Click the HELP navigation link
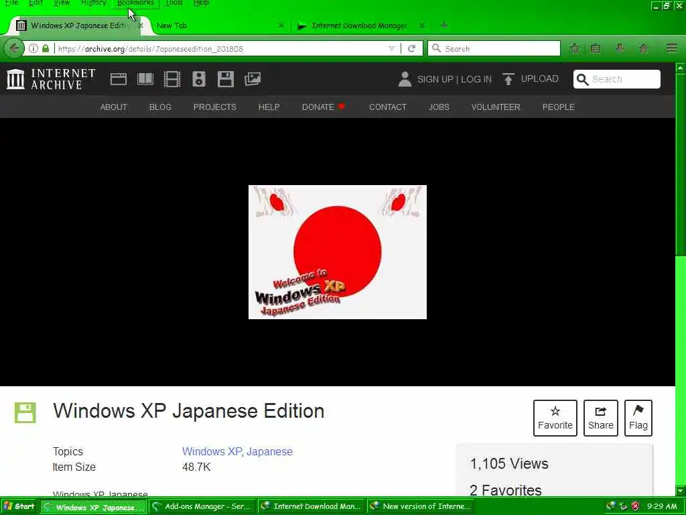This screenshot has width=686, height=515. pos(269,107)
